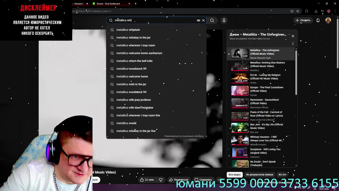The height and width of the screenshot is (191, 339).
Task: Close the Stream - Kick Dashboard tab
Action: point(129,4)
